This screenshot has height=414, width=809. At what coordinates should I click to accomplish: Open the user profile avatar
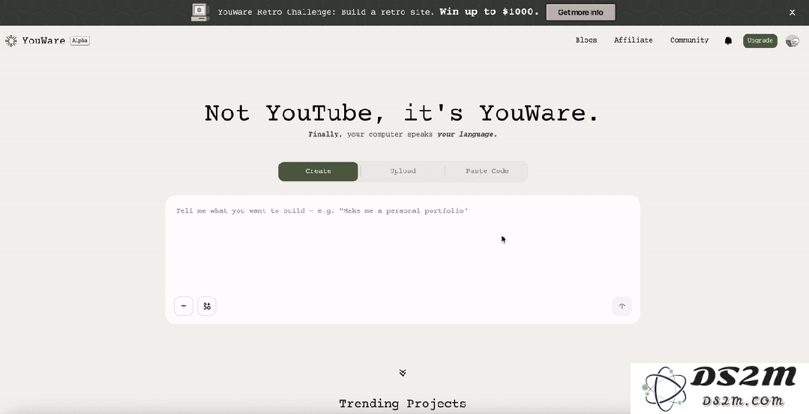[792, 40]
